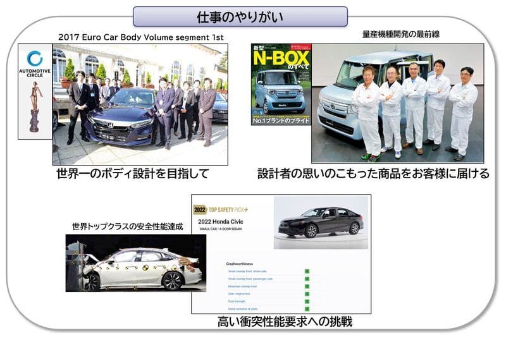The image size is (506, 340).
Task: Click the bronze trophy statue image
Action: pyautogui.click(x=35, y=106)
